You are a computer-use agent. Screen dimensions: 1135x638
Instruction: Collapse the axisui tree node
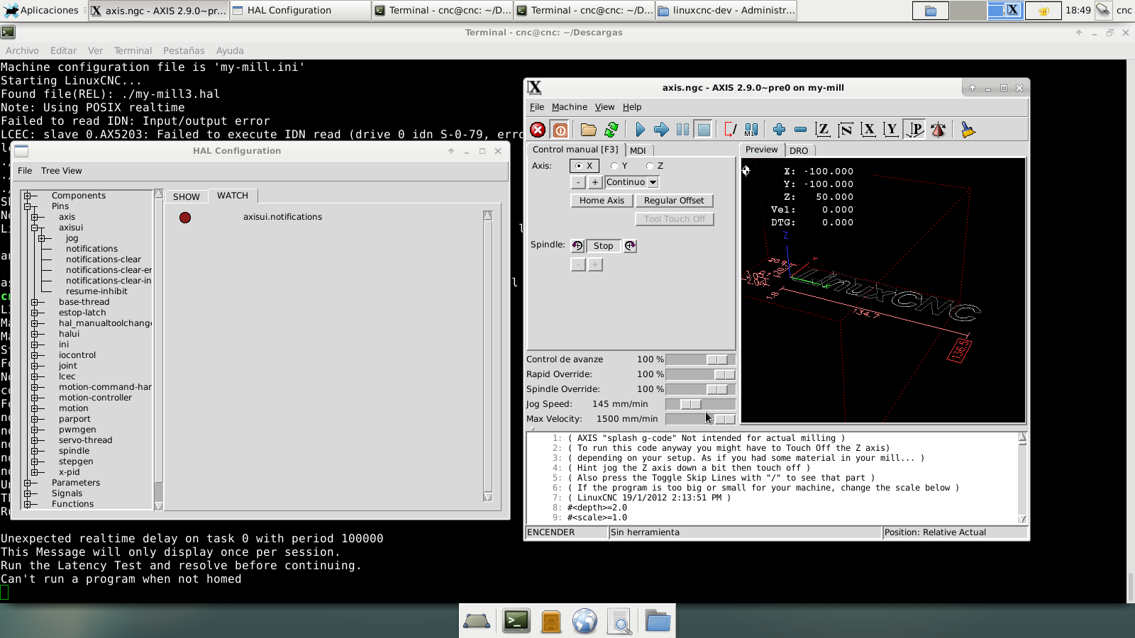[x=35, y=228]
